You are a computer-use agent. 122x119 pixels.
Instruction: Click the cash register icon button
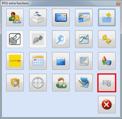[x=38, y=17]
